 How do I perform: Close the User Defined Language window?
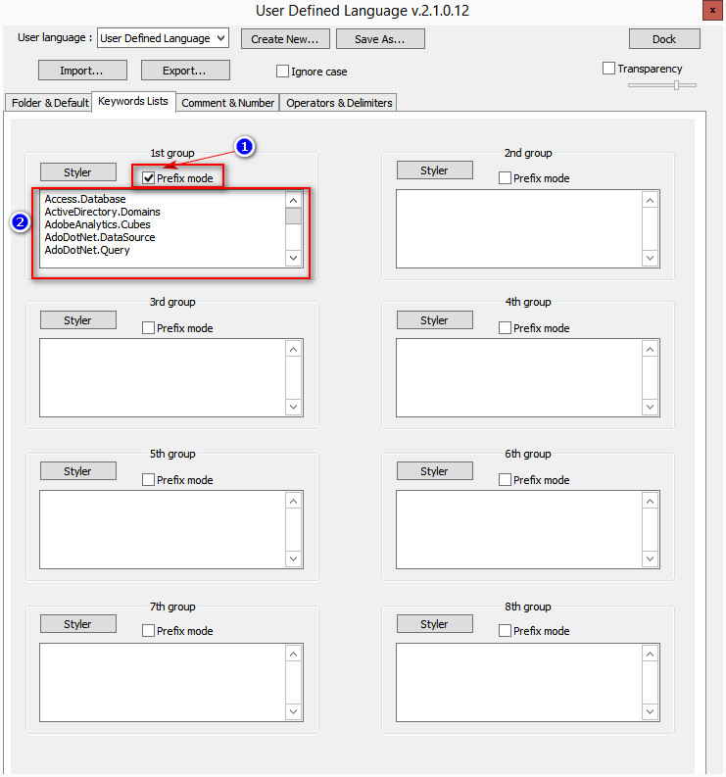711,11
